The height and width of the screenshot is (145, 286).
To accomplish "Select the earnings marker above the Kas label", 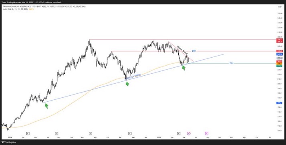I will (130, 133).
